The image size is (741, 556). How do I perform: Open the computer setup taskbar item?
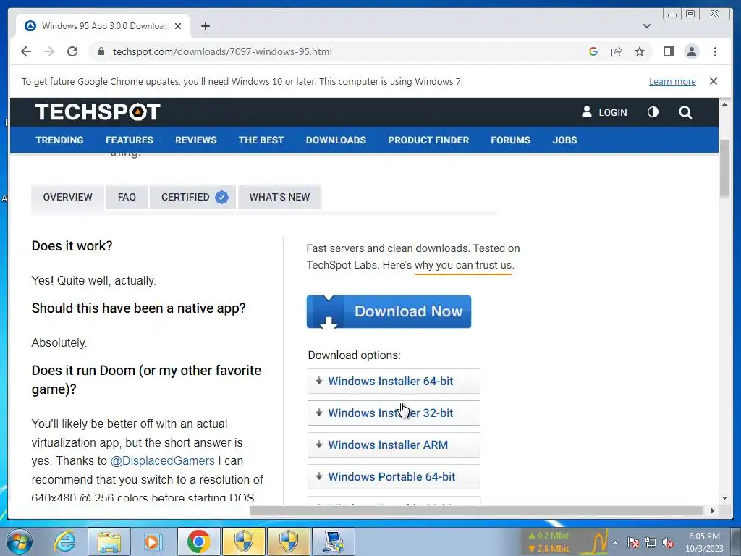pos(334,542)
